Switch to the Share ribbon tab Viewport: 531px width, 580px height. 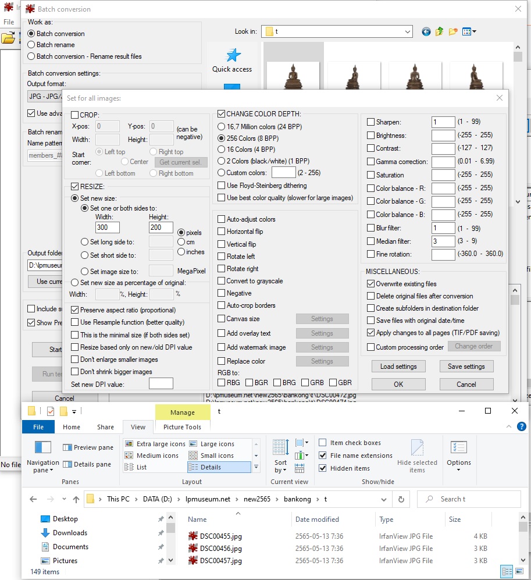pyautogui.click(x=105, y=427)
